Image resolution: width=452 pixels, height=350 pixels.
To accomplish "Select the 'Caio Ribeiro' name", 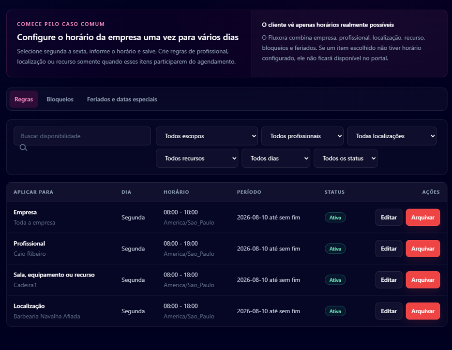I will tap(30, 254).
